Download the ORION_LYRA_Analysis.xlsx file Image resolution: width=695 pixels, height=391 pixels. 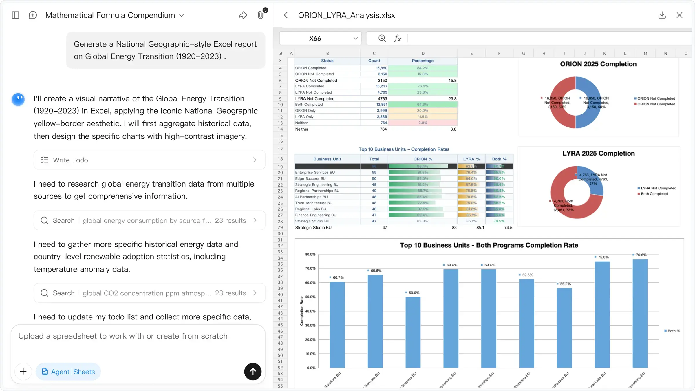click(662, 15)
